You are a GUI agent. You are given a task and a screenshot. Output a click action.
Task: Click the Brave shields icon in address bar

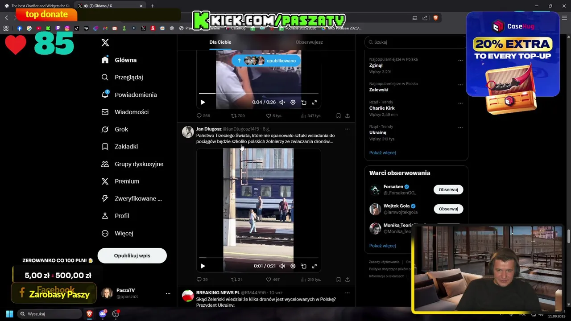(x=436, y=18)
